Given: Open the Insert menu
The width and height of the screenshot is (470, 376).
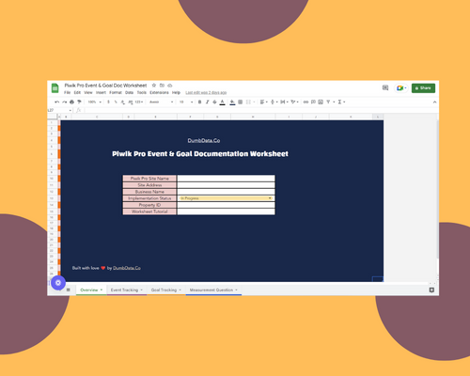Looking at the screenshot, I should click(x=101, y=93).
